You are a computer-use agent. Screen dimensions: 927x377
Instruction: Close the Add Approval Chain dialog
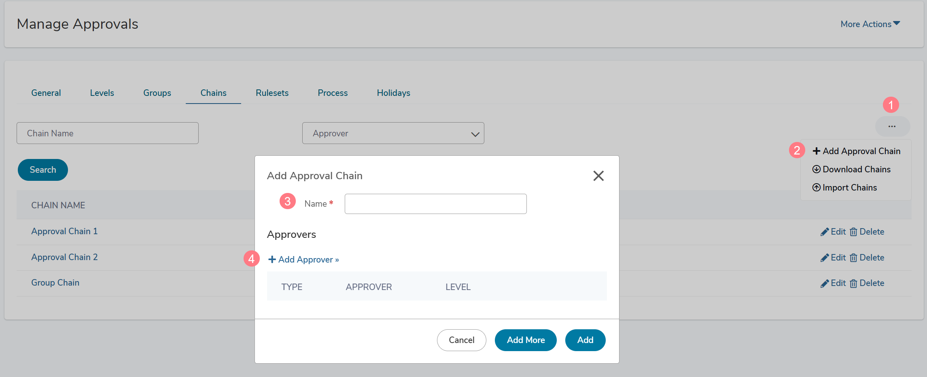(x=598, y=176)
